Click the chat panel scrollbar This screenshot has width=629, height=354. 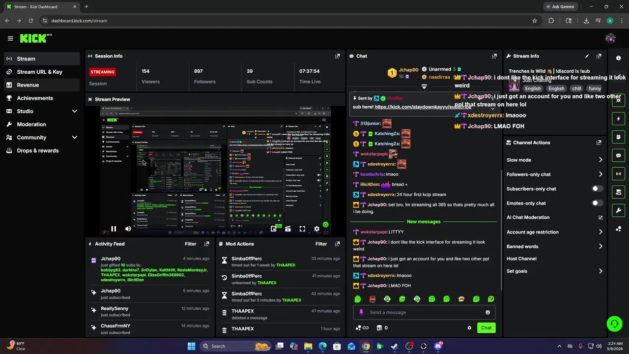[x=501, y=230]
